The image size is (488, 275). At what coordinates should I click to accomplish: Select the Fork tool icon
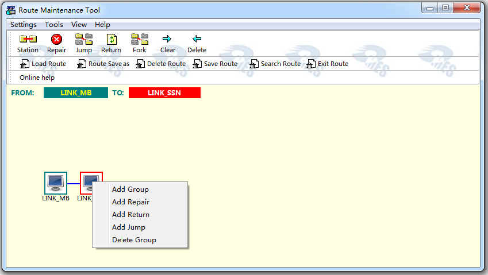(139, 40)
